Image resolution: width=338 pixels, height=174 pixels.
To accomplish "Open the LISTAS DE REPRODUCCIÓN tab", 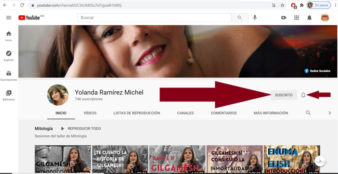I will click(x=137, y=113).
